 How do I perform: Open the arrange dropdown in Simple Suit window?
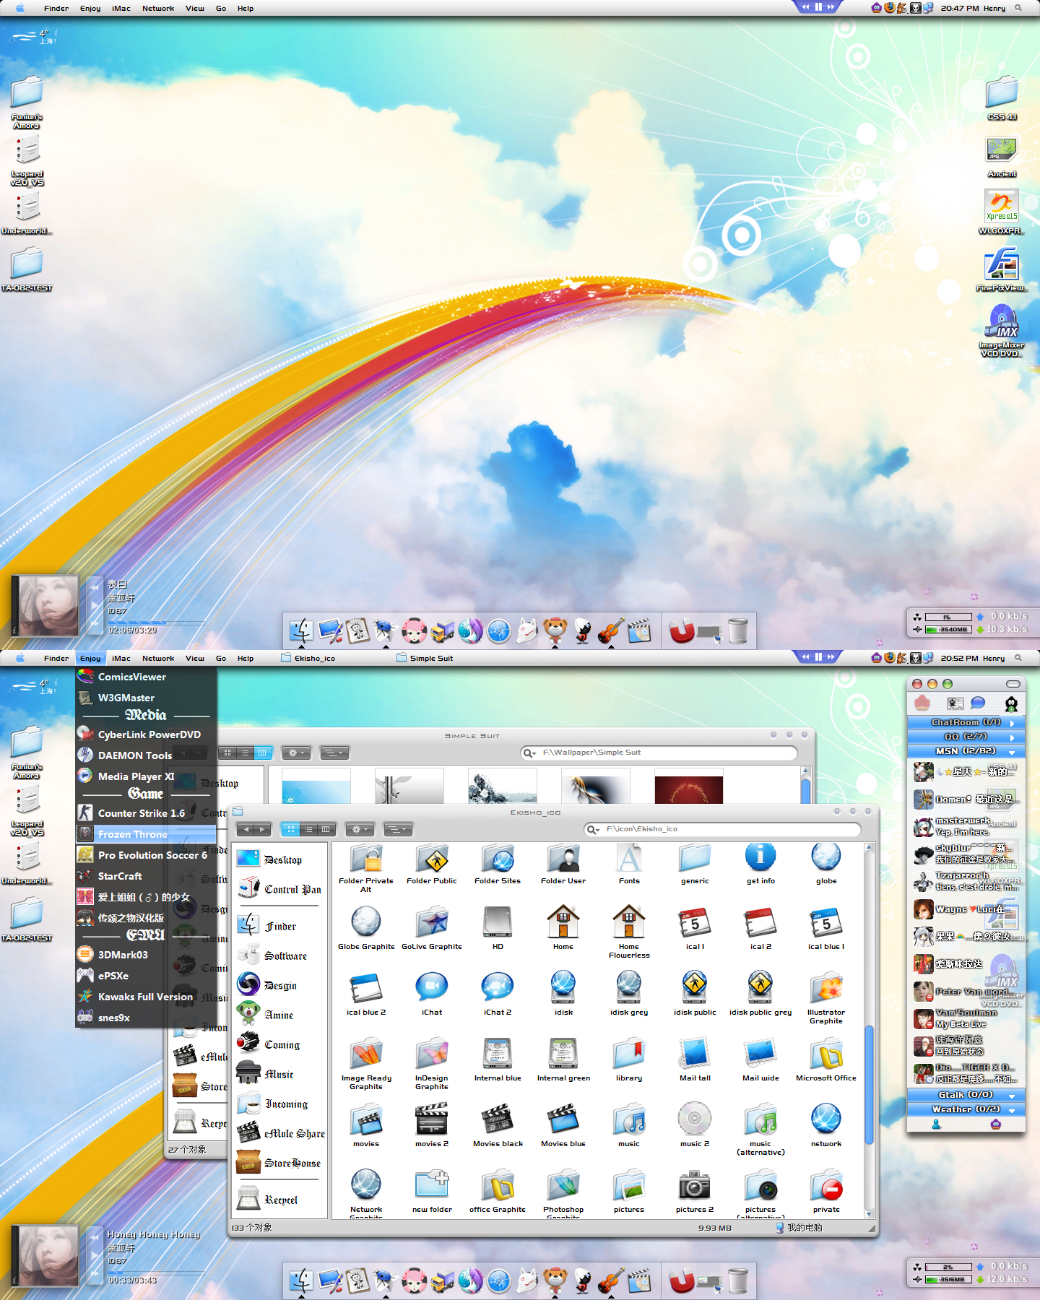[x=334, y=753]
